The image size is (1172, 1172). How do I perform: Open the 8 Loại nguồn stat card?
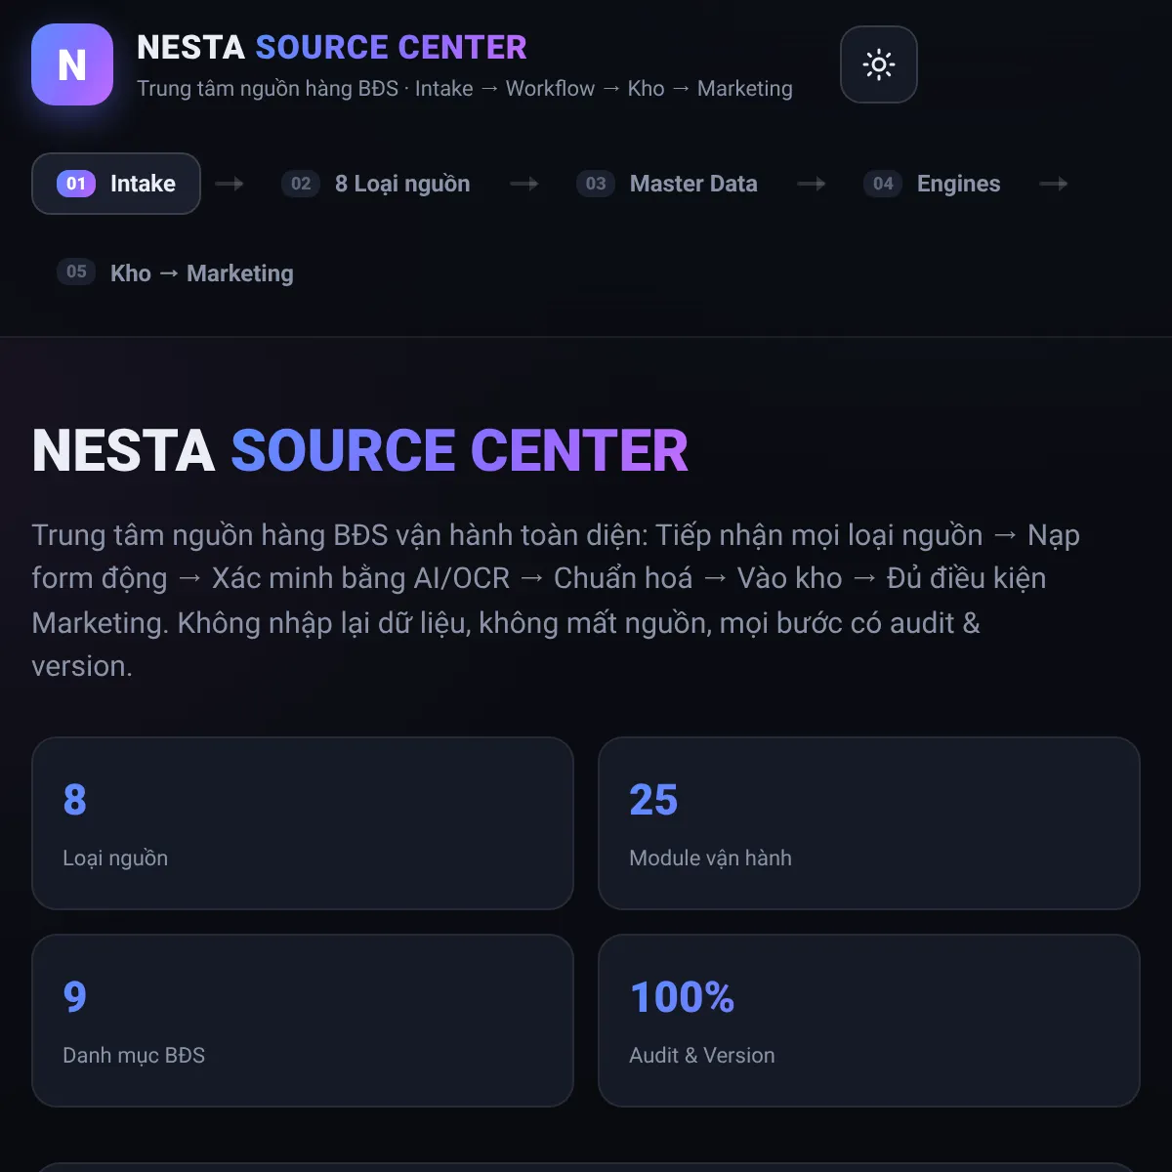click(x=303, y=823)
